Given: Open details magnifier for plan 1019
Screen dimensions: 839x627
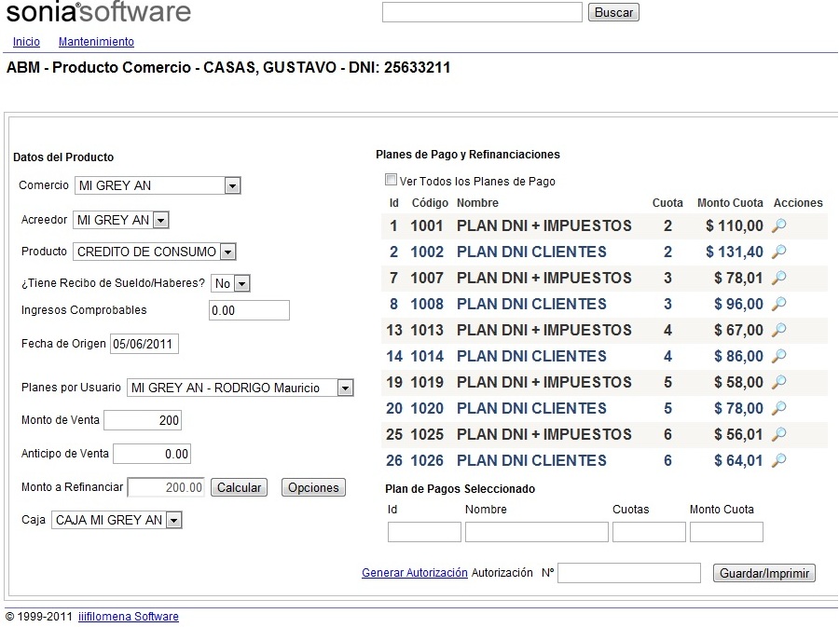Looking at the screenshot, I should (779, 382).
